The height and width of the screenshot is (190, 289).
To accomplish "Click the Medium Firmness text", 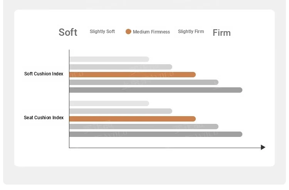I will pos(151,32).
